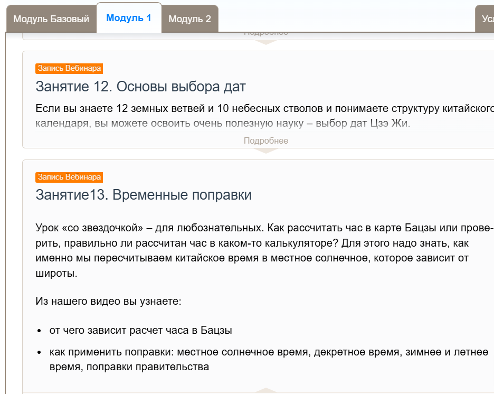The image size is (494, 394).
Task: Open the partially visible tab at far right
Action: point(486,19)
